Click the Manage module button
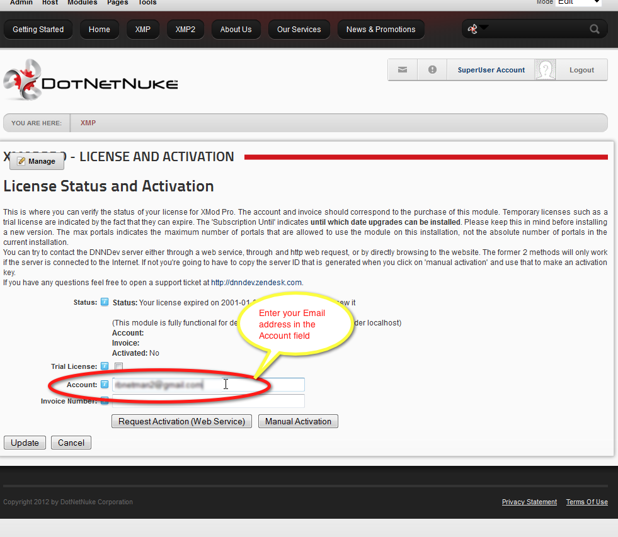Screen dimensions: 618x537 click(x=37, y=161)
